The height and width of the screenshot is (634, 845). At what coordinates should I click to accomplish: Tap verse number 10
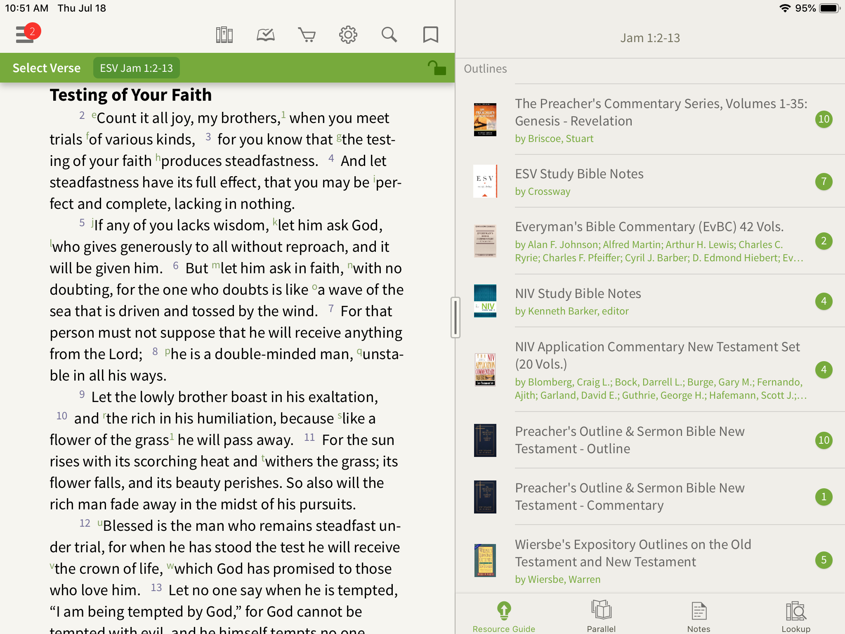coord(62,416)
